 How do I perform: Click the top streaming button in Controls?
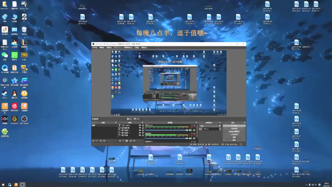click(x=234, y=126)
